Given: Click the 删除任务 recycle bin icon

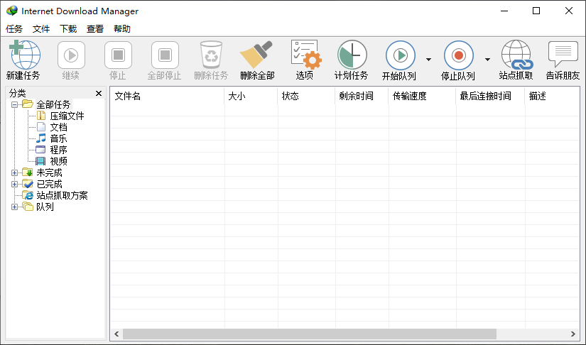Looking at the screenshot, I should click(x=211, y=55).
